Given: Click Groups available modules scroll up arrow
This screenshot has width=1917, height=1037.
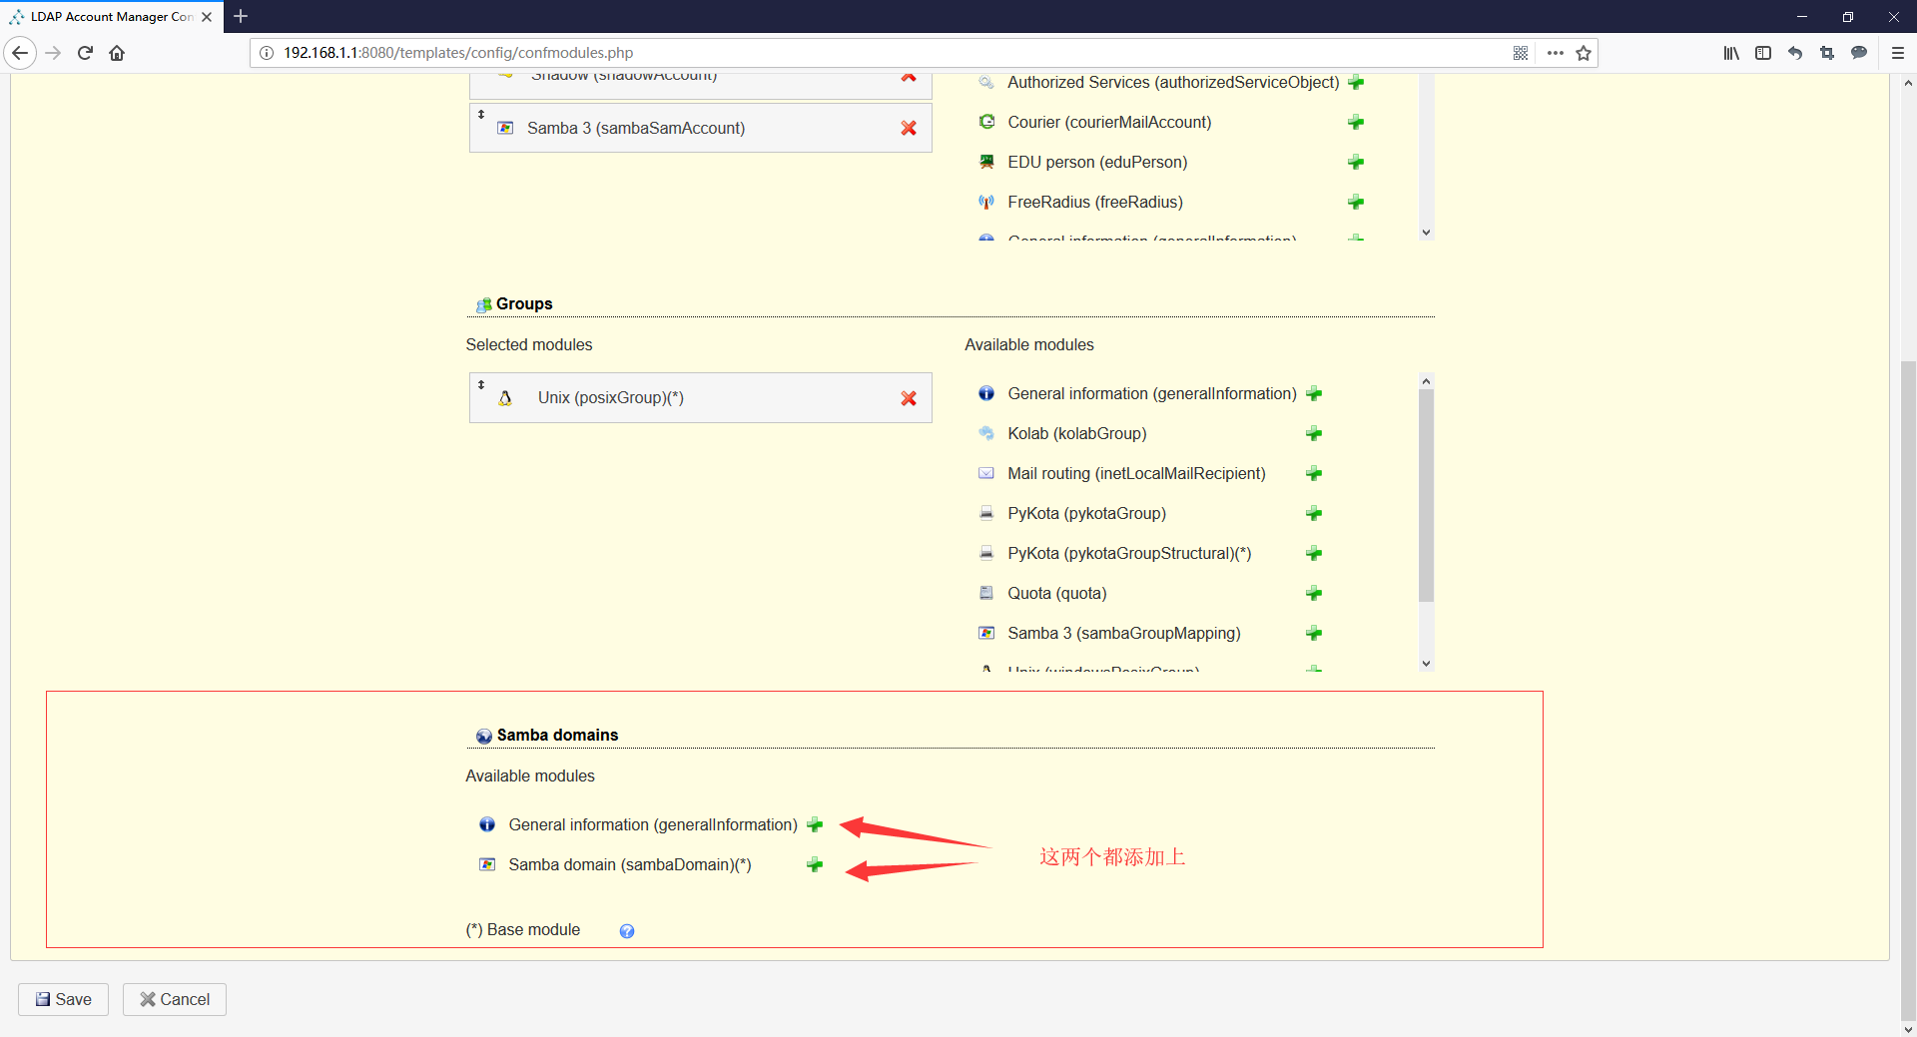Looking at the screenshot, I should (x=1426, y=381).
